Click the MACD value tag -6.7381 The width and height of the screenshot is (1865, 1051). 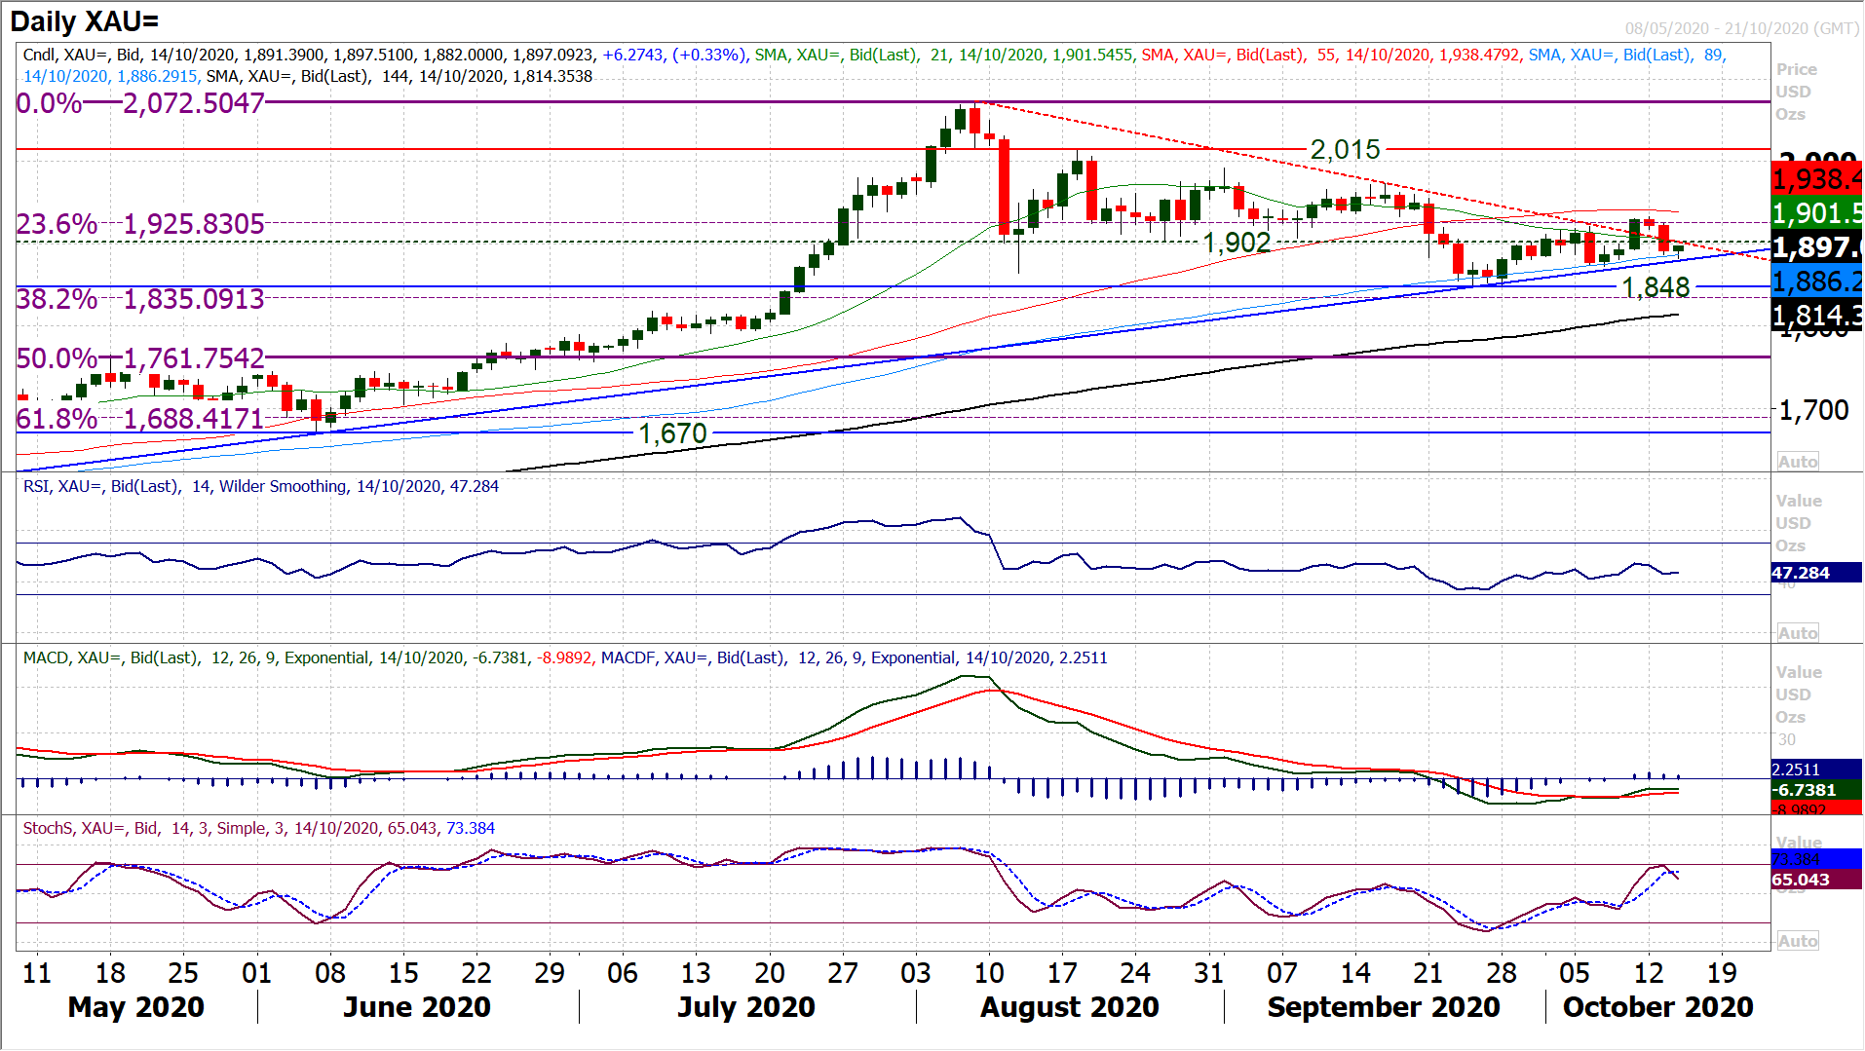(1816, 790)
